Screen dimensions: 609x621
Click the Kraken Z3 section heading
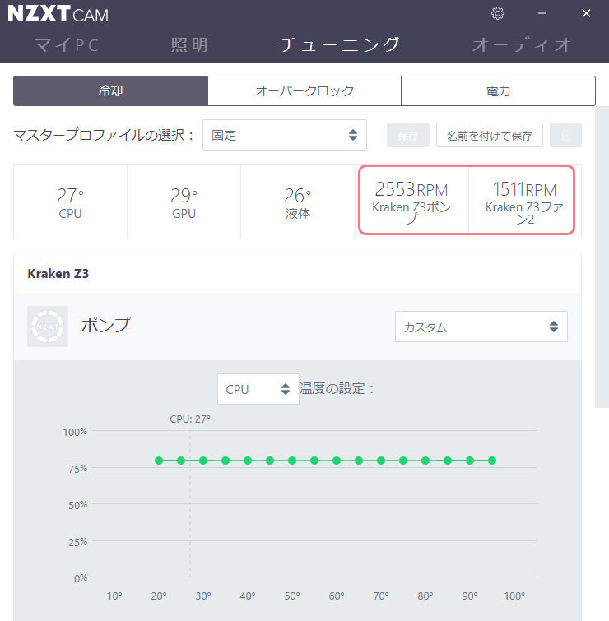58,274
